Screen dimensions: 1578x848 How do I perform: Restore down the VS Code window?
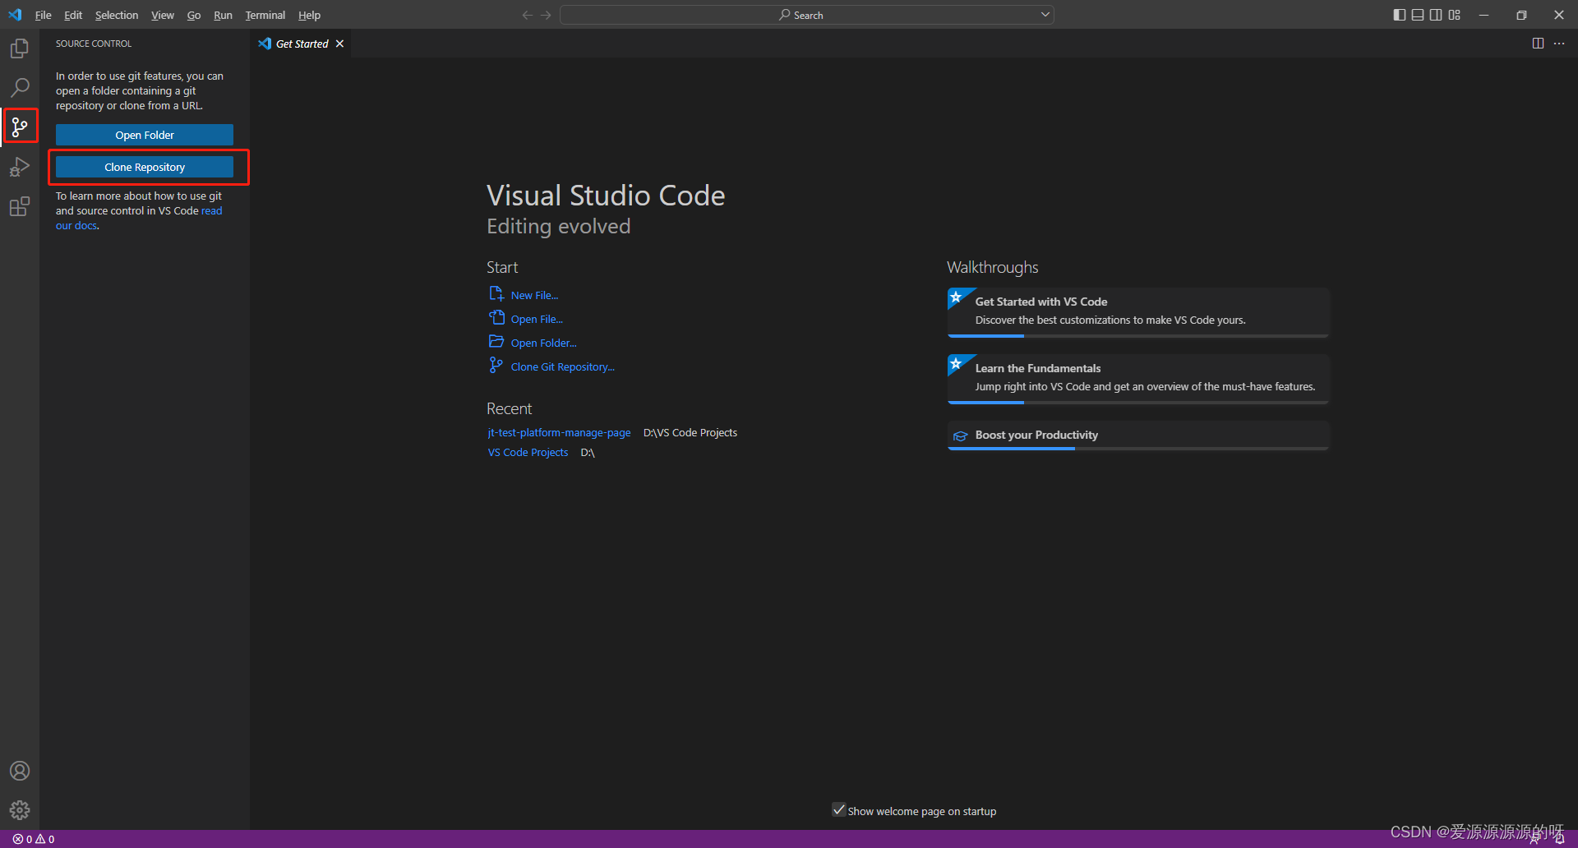1521,15
